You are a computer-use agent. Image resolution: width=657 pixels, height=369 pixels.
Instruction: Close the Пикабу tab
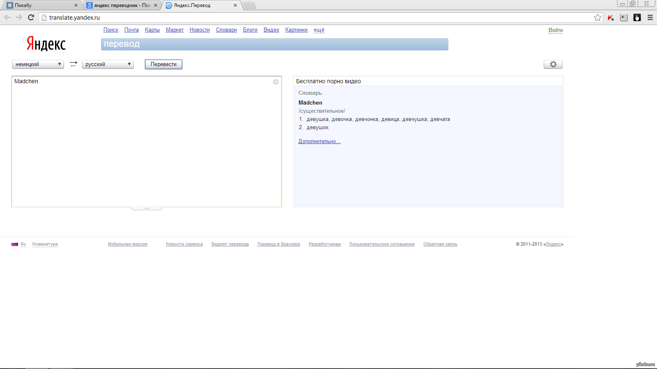(76, 5)
